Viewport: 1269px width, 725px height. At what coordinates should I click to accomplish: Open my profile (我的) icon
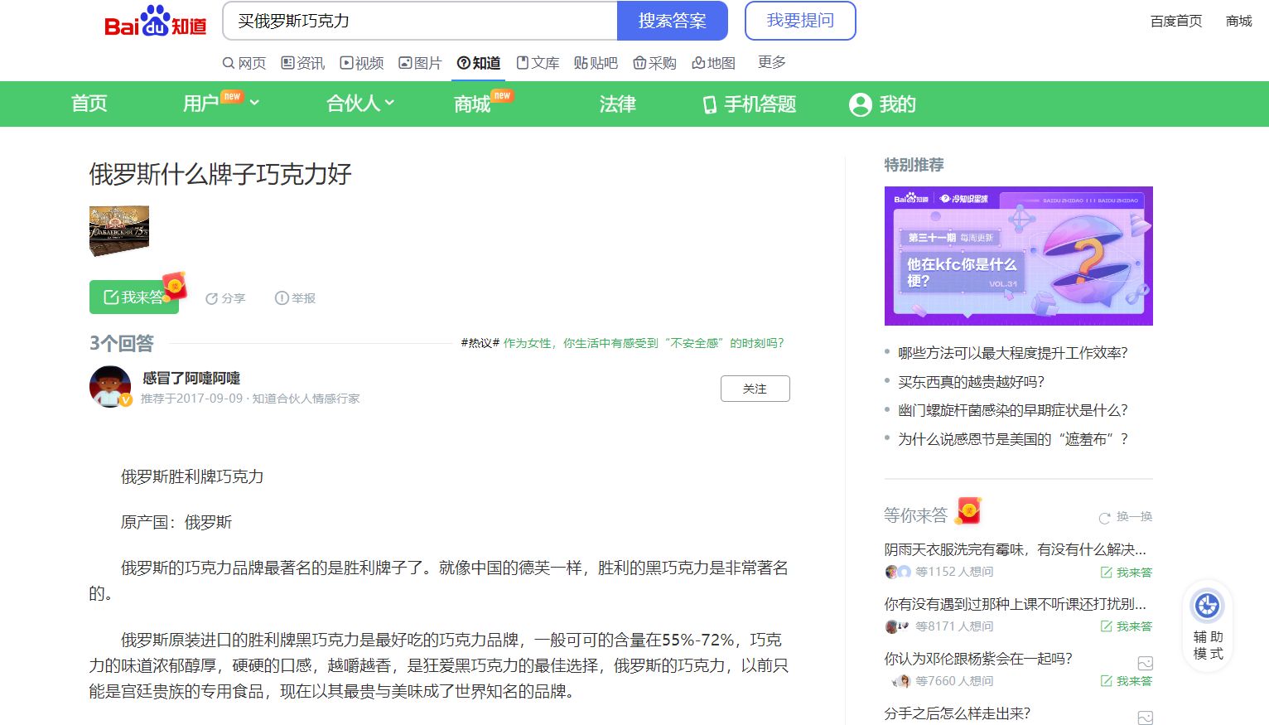pyautogui.click(x=861, y=104)
